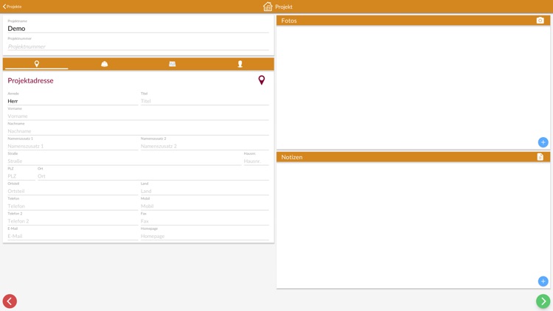Click the map pin icon beside Projektadresse

click(261, 80)
